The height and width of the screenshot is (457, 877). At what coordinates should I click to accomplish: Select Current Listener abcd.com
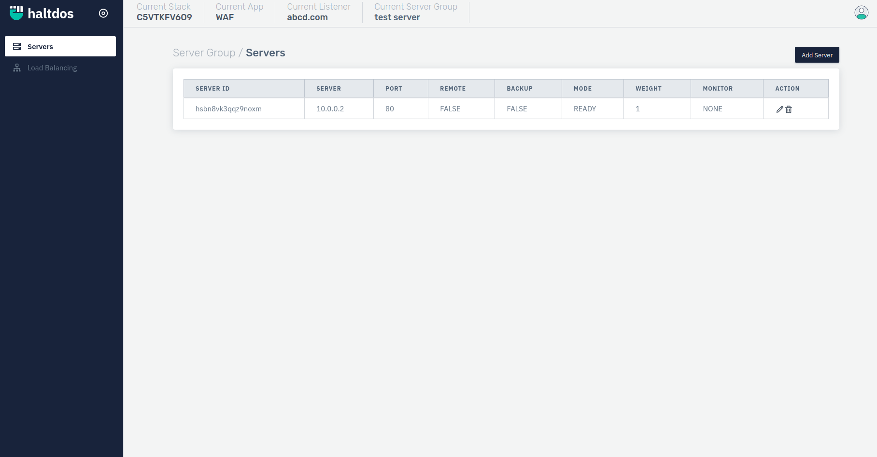(319, 12)
